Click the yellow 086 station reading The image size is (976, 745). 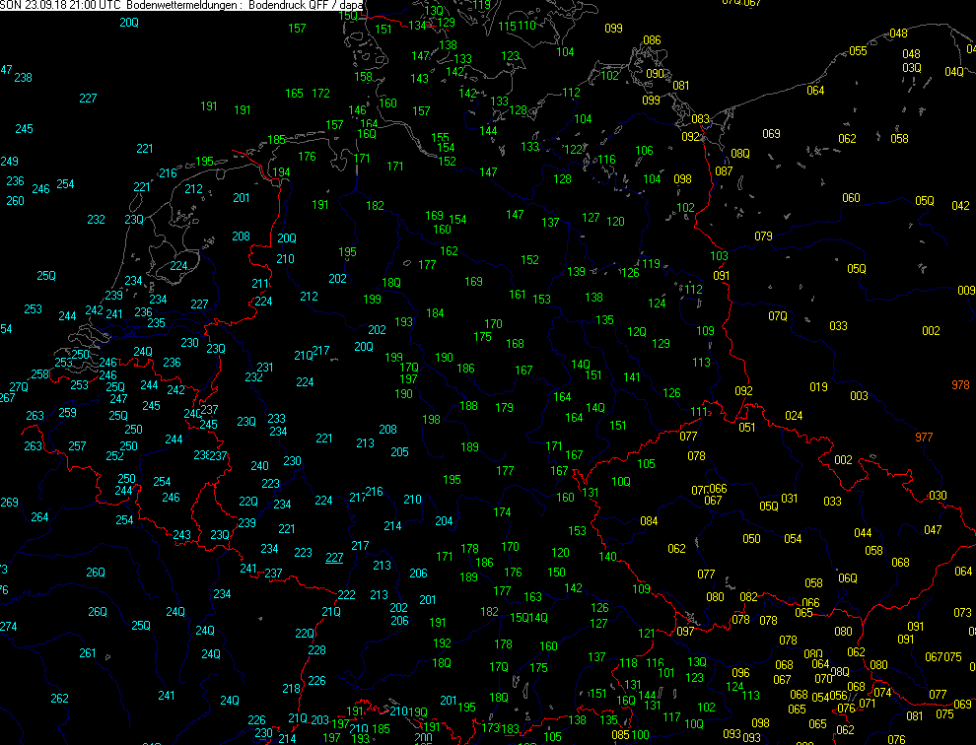pyautogui.click(x=652, y=40)
